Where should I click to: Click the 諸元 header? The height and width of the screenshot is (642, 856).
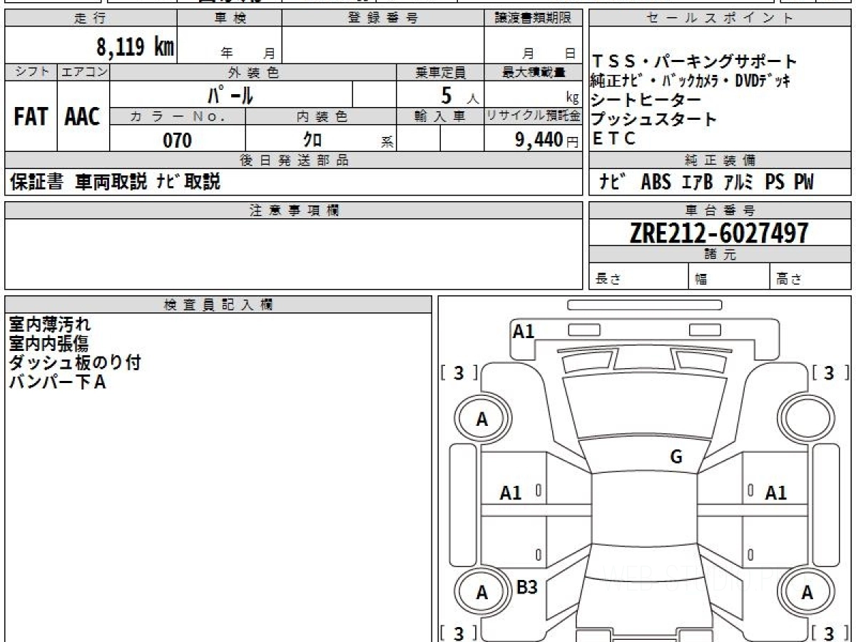[x=720, y=255]
